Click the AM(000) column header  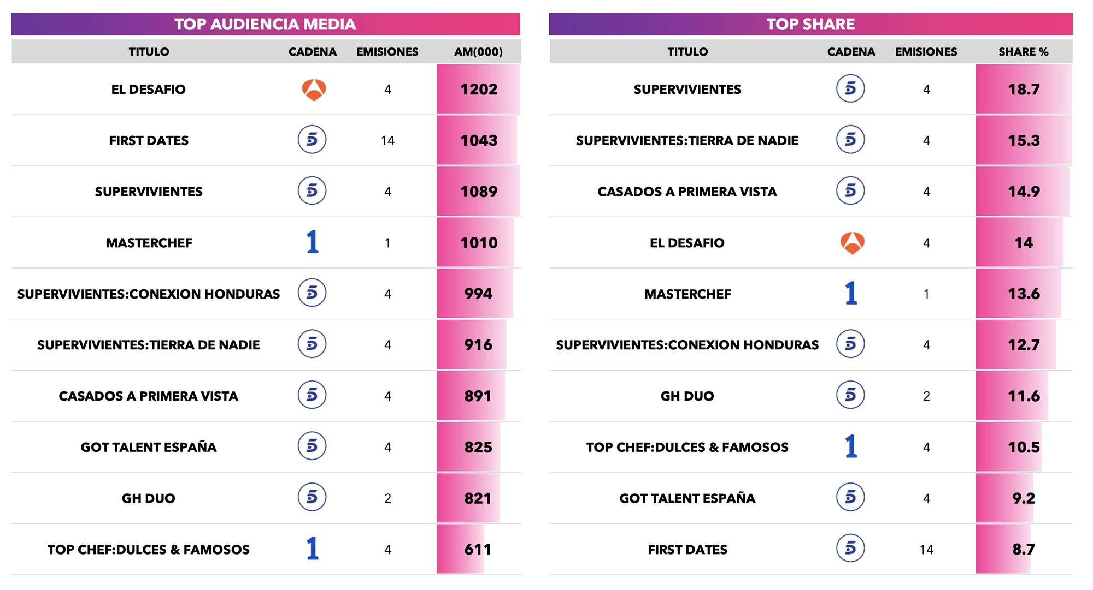[478, 52]
